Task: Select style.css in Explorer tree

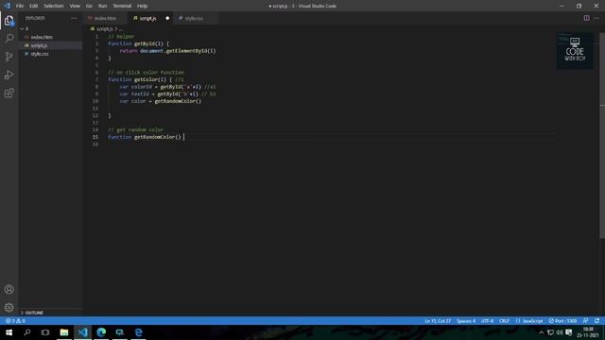Action: (40, 54)
